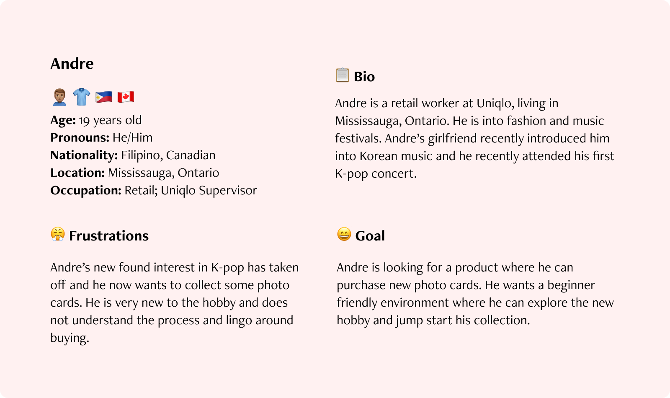Click the grinning emoji beside Goal
Viewport: 670px width, 398px height.
344,234
